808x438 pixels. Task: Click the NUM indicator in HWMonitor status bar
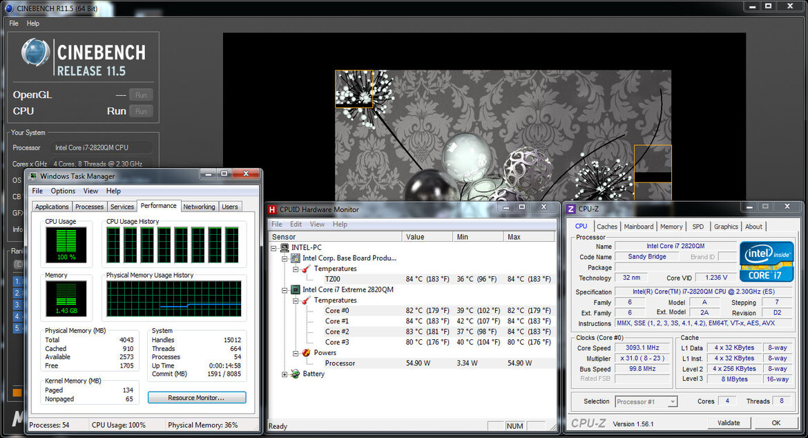(514, 426)
